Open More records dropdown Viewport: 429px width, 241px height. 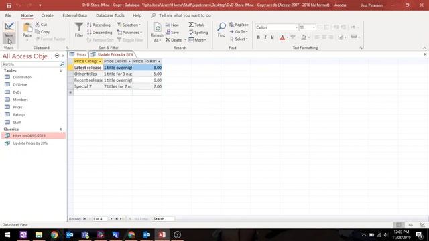197,40
